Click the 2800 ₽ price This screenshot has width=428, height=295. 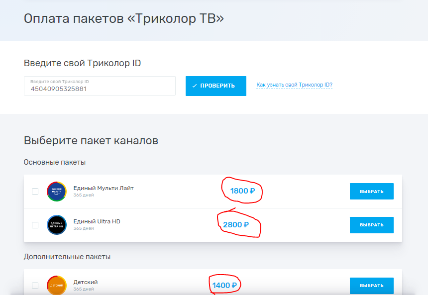[x=236, y=224]
